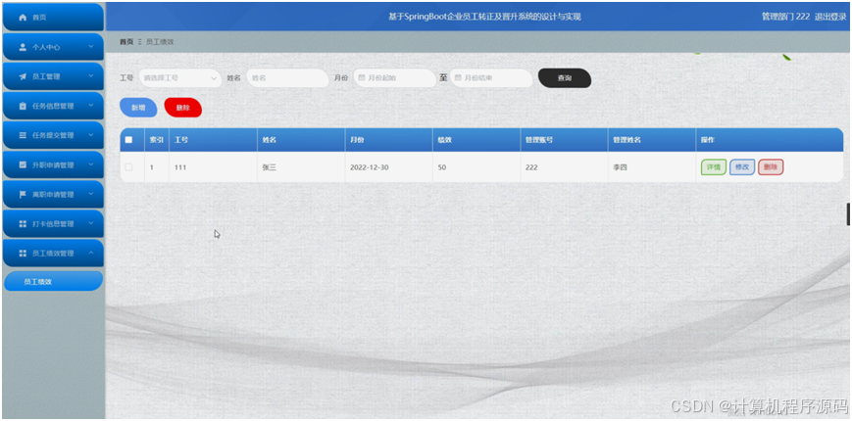Click 修改 button in row 111

(742, 167)
